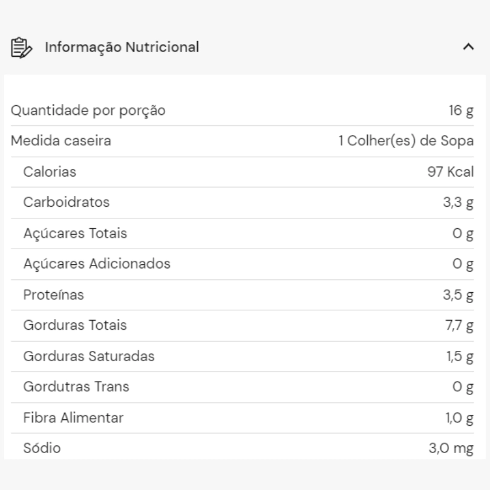Select the Quantidade por porção row
490x490 pixels.
pyautogui.click(x=243, y=111)
